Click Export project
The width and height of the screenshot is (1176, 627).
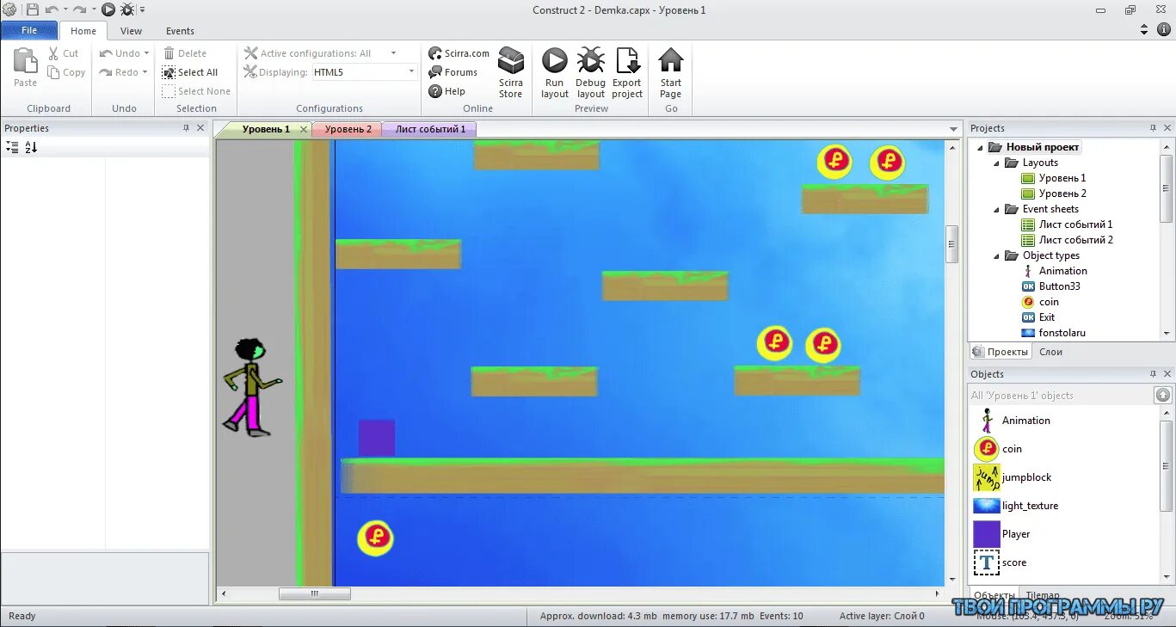(627, 73)
